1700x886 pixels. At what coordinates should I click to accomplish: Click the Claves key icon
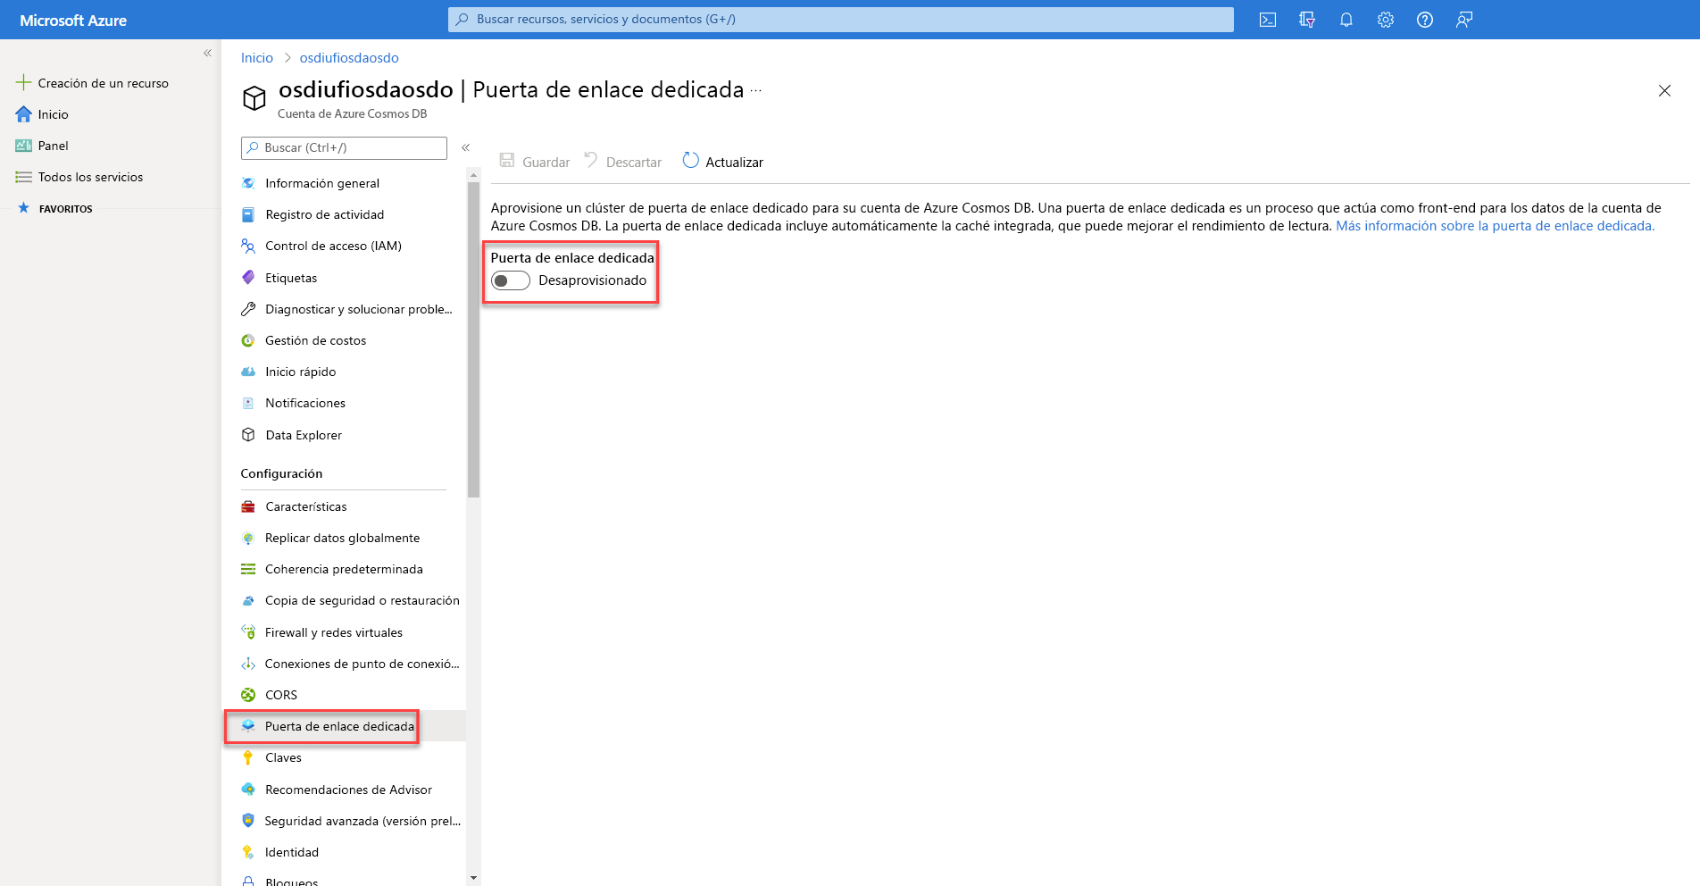[x=248, y=757]
